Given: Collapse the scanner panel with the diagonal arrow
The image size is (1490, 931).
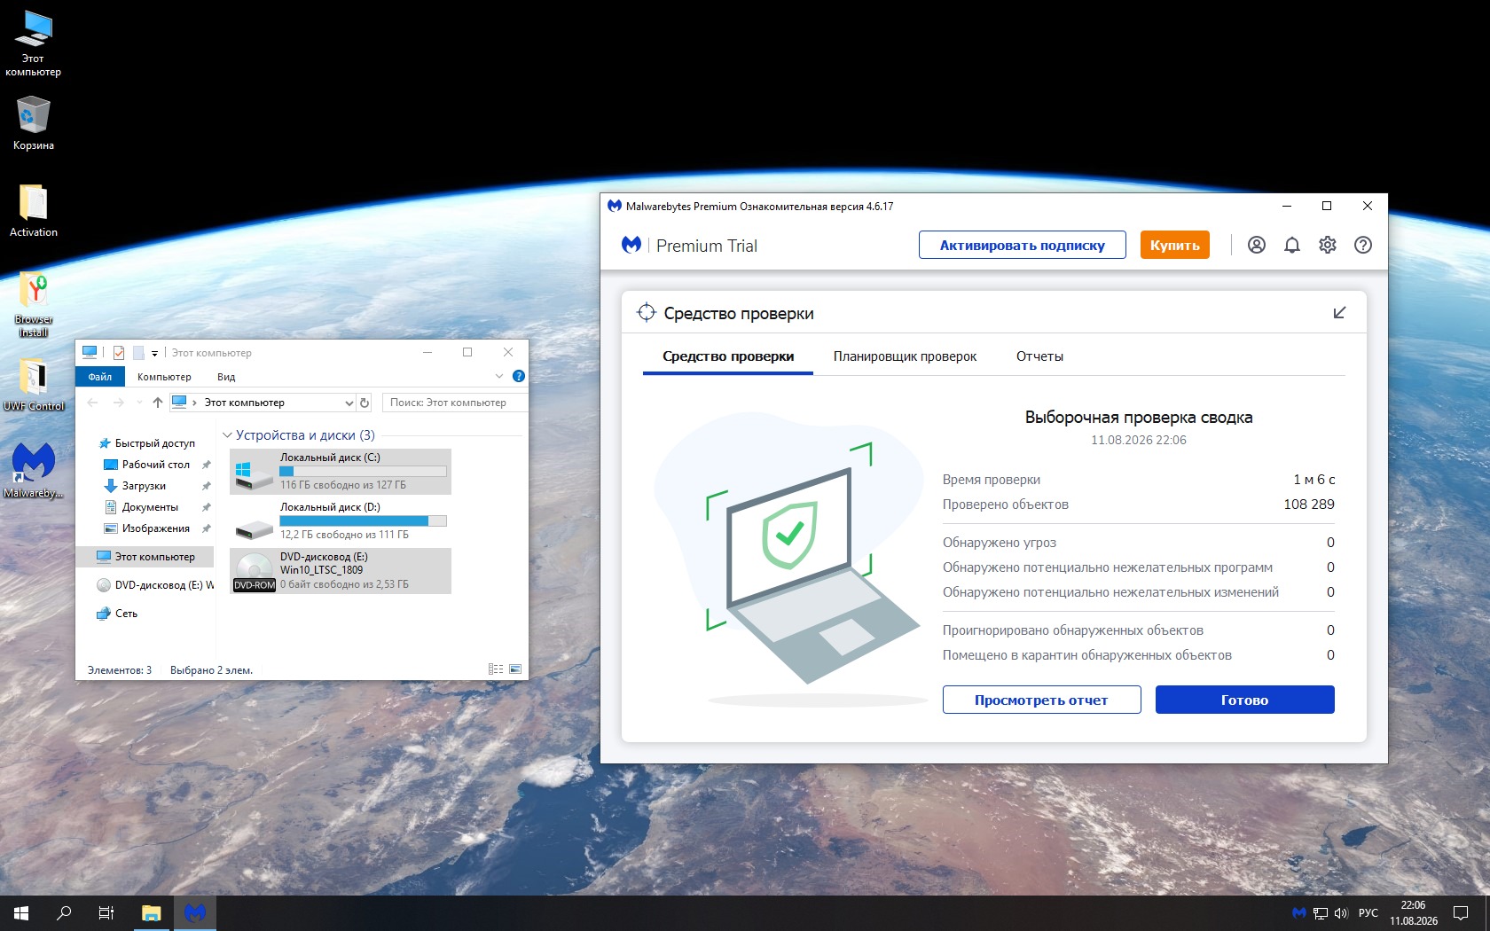Looking at the screenshot, I should coord(1339,313).
